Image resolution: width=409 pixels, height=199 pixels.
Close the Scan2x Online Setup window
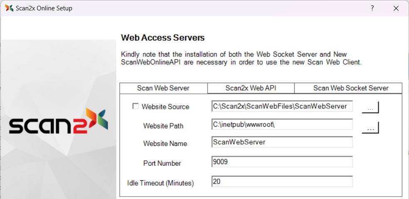396,8
